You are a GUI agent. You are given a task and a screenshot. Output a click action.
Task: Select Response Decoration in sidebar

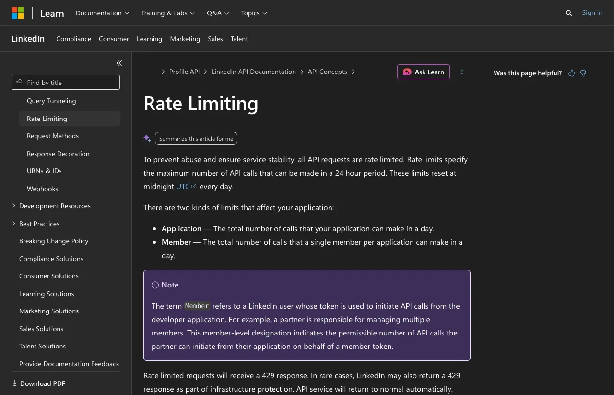tap(70, 154)
